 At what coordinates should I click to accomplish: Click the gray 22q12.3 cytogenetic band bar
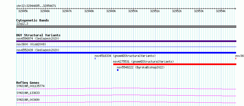click(x=126, y=27)
